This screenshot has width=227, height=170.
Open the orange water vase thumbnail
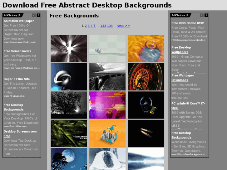click(146, 49)
